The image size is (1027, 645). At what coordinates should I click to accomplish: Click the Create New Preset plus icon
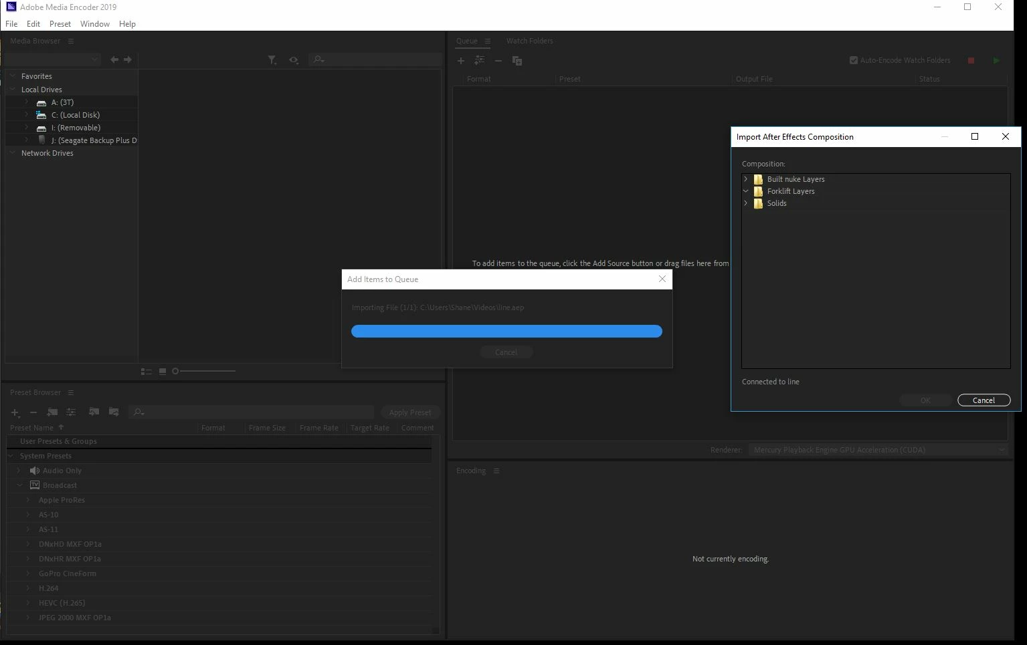click(15, 412)
